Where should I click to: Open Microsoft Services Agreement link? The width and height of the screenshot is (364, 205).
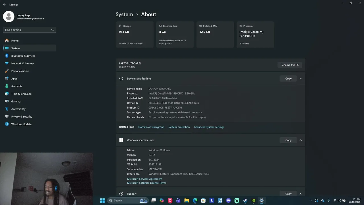point(144,179)
